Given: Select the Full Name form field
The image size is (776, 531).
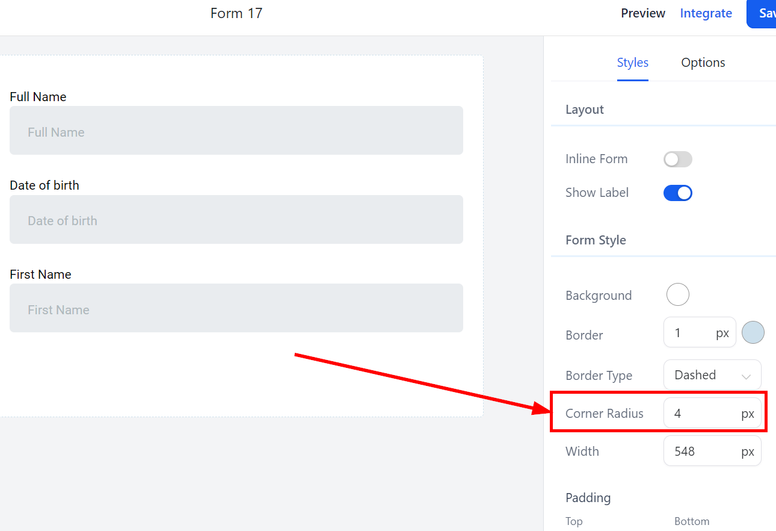Looking at the screenshot, I should pos(236,131).
